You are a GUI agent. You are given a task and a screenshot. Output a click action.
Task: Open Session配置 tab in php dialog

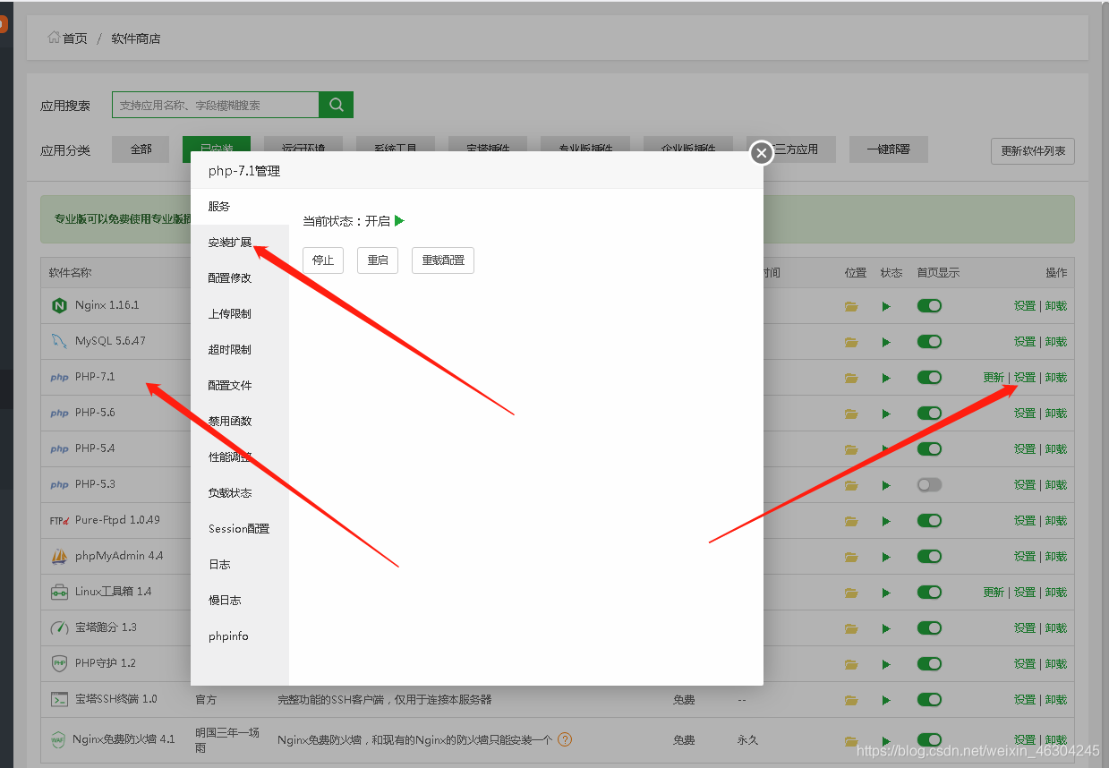coord(240,529)
